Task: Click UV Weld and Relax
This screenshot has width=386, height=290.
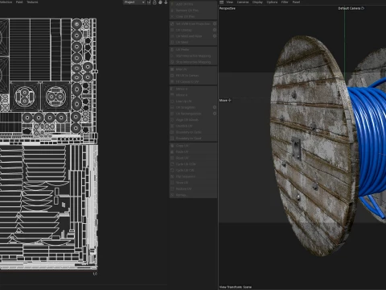Action: coord(191,36)
